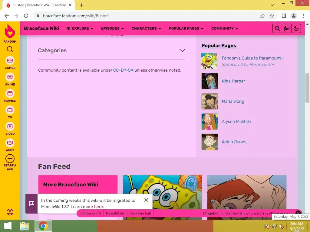Open the Anime section icon
The width and height of the screenshot is (310, 232).
point(10,77)
